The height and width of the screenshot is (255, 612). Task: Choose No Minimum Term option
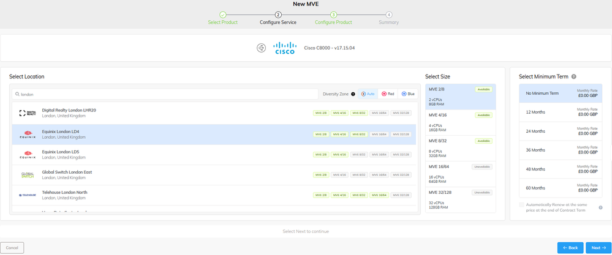pos(560,94)
